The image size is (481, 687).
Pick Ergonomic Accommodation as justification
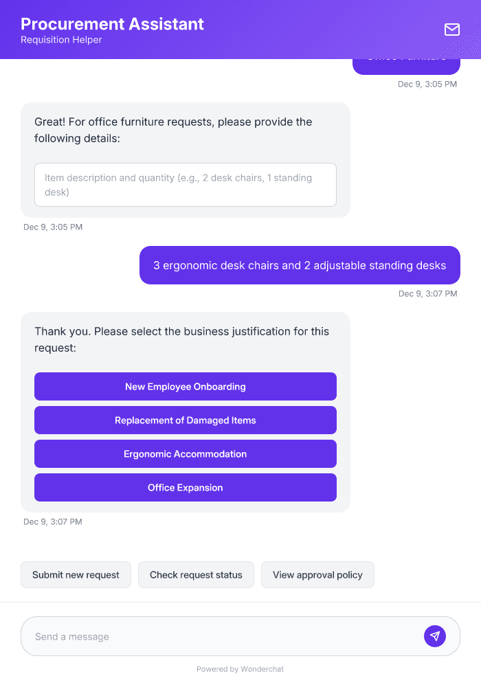coord(185,453)
